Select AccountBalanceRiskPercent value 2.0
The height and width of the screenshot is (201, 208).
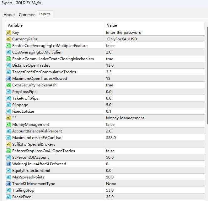(x=109, y=131)
